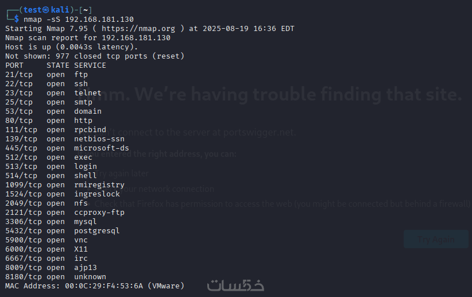The image size is (472, 297).
Task: Click the faint Try Again button
Action: [x=436, y=239]
